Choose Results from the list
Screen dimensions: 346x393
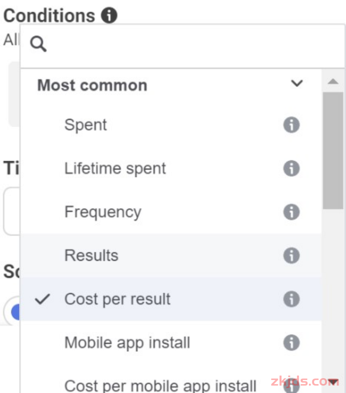click(x=92, y=255)
